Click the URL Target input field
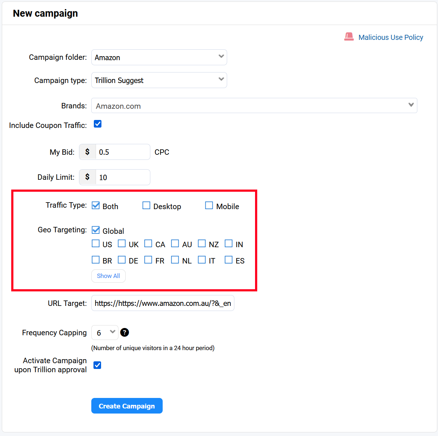 click(x=163, y=303)
